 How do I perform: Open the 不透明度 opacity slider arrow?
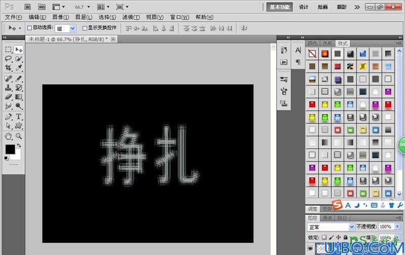(x=398, y=227)
